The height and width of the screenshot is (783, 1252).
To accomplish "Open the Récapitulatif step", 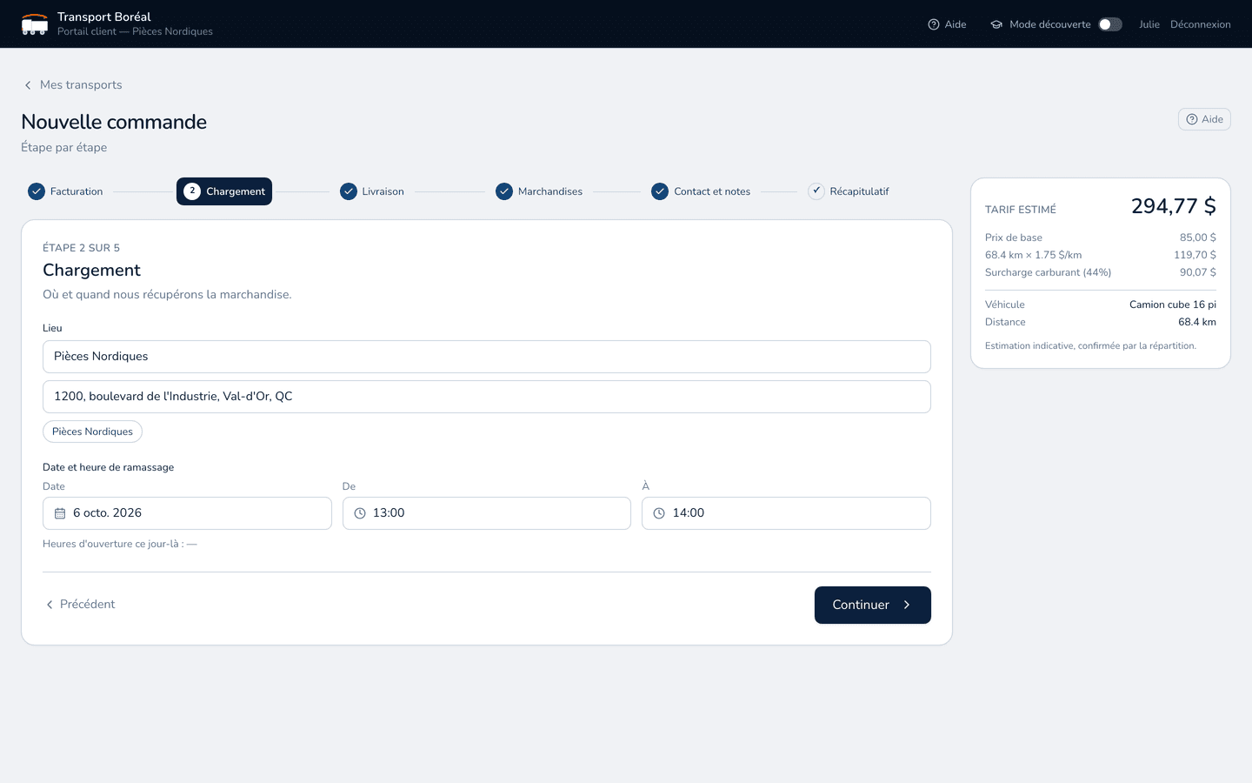I will coord(849,191).
